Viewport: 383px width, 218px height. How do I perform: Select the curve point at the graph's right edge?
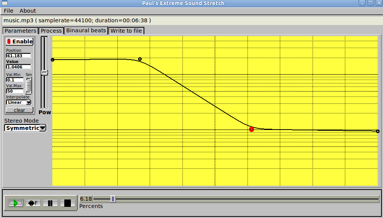(378, 131)
